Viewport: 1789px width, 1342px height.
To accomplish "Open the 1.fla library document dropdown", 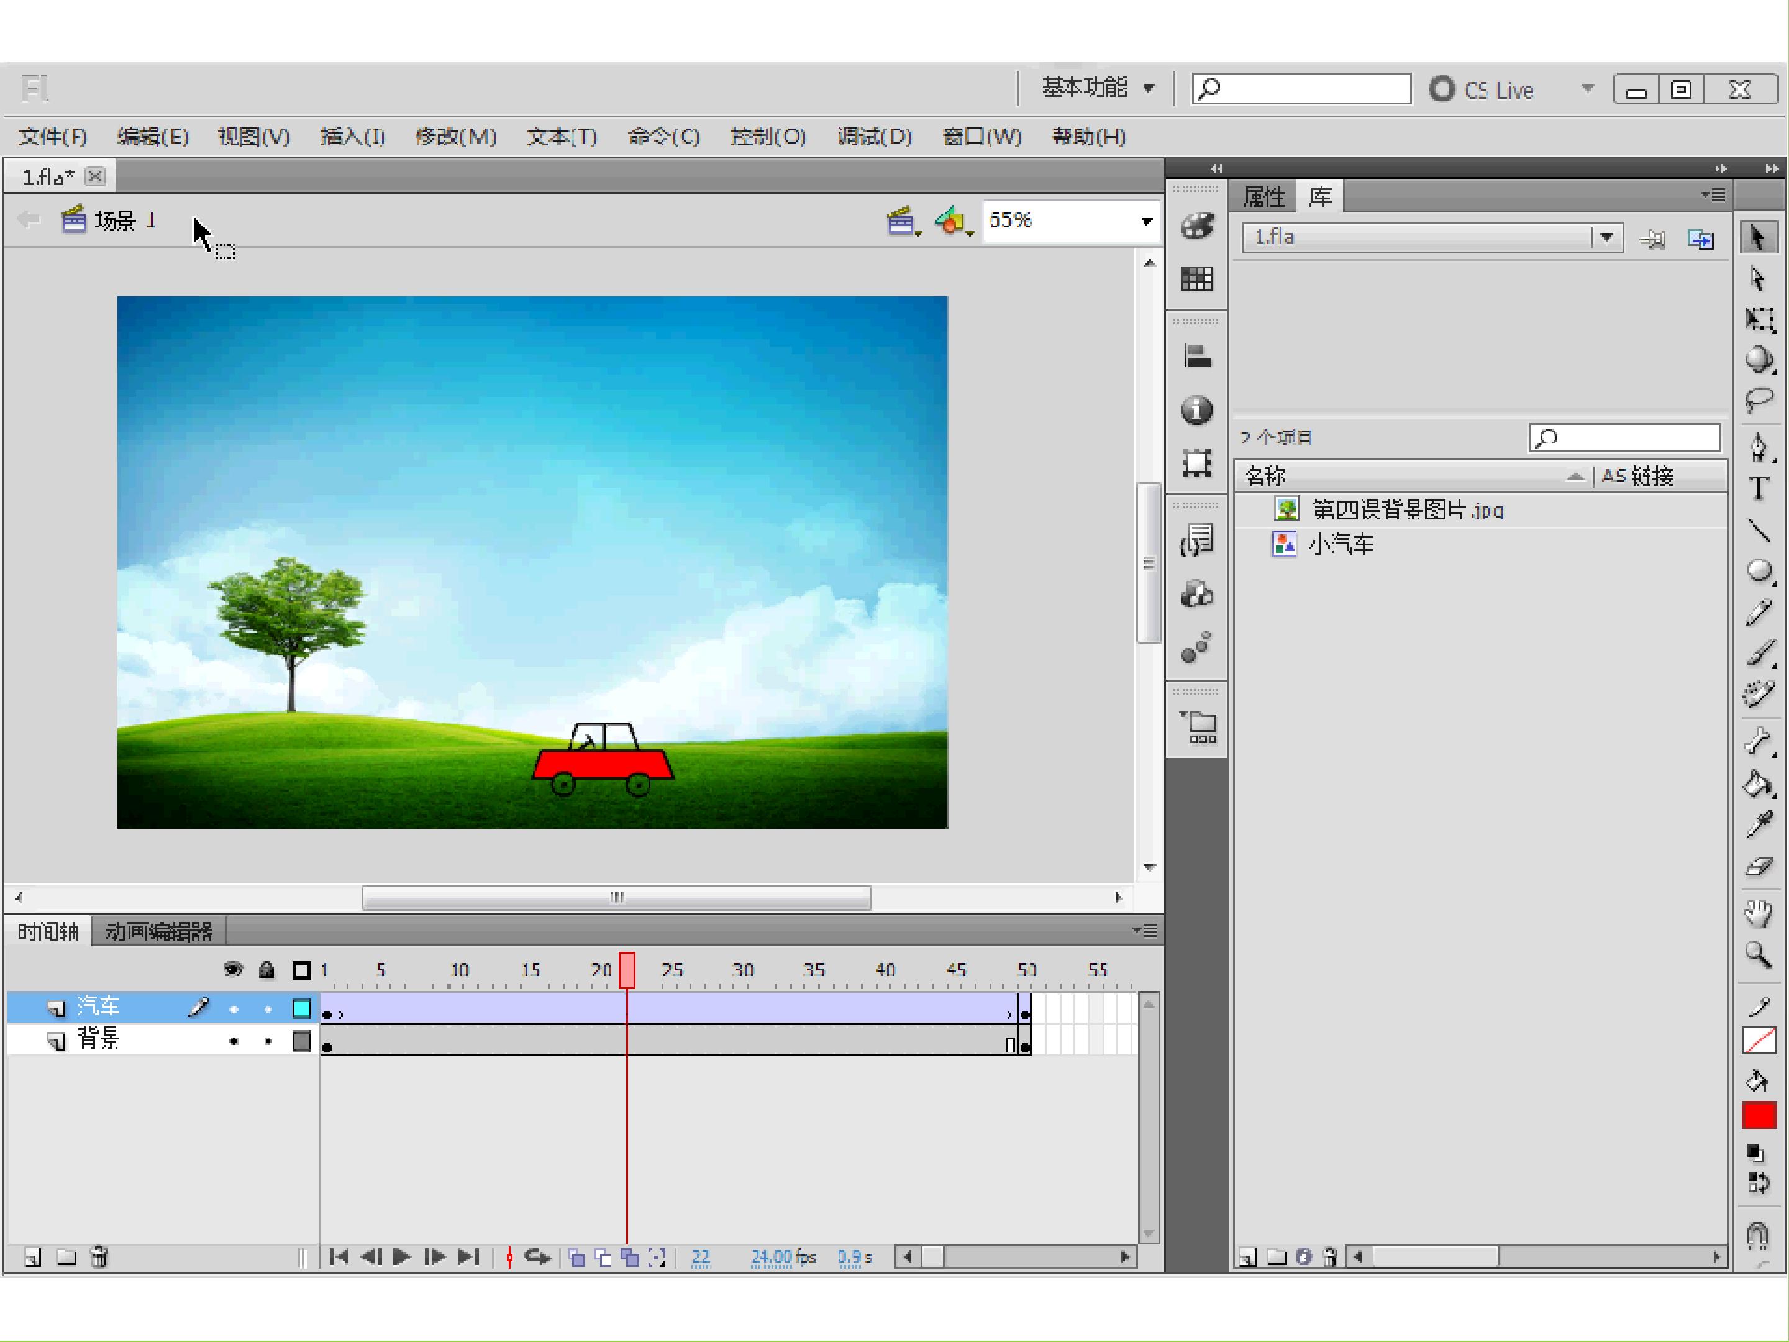I will click(1433, 238).
